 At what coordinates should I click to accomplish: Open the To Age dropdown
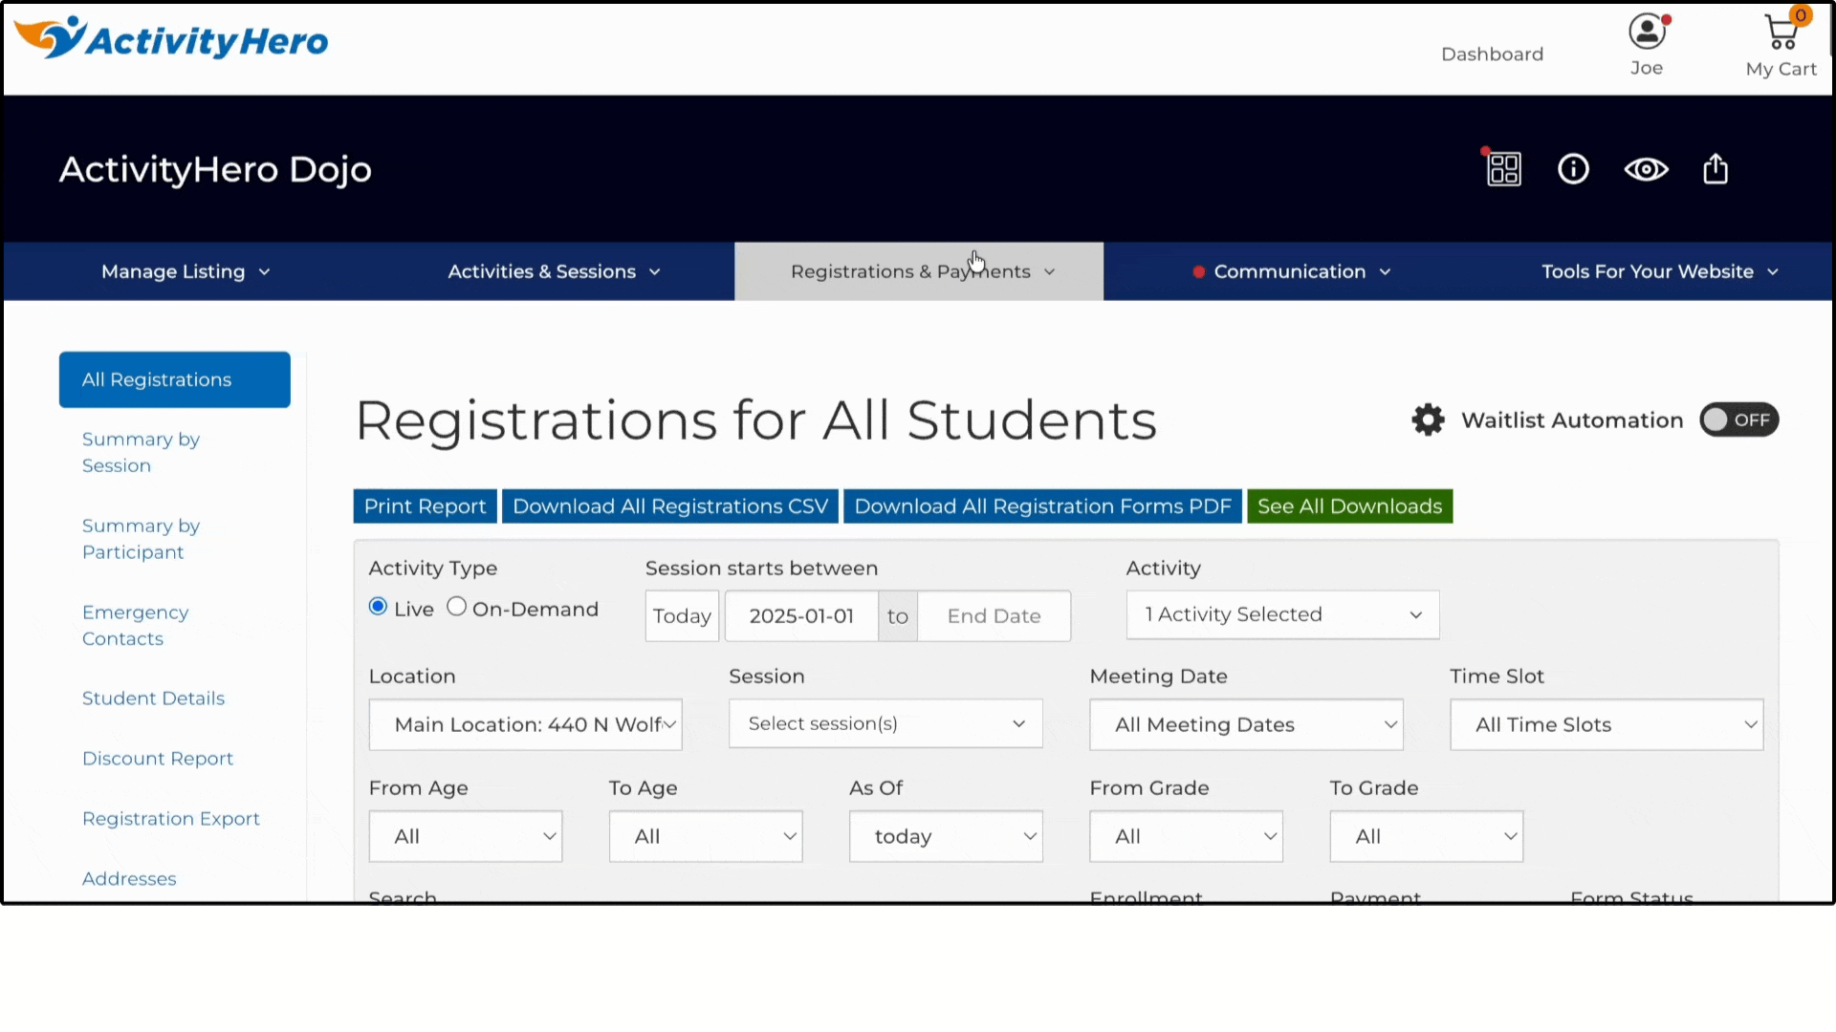point(706,836)
